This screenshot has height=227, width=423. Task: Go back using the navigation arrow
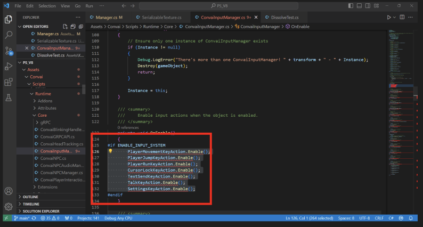point(124,6)
